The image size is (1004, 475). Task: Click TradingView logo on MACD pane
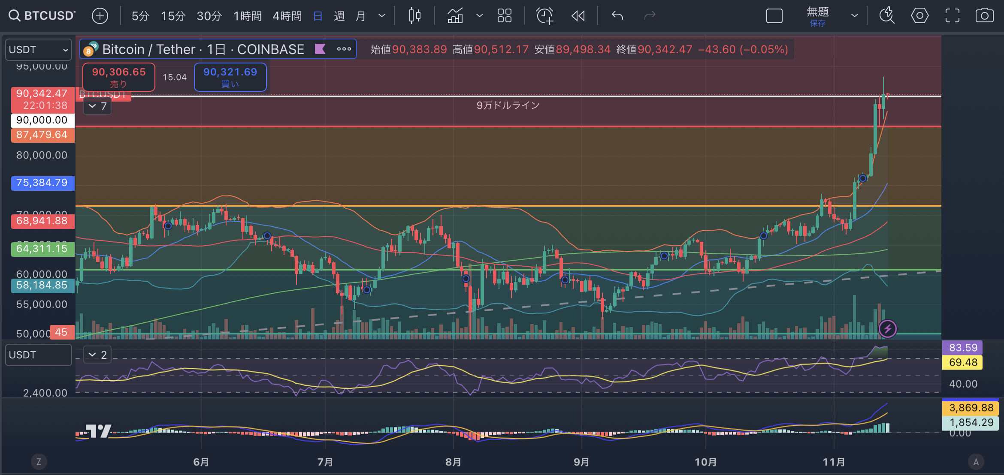[x=98, y=431]
